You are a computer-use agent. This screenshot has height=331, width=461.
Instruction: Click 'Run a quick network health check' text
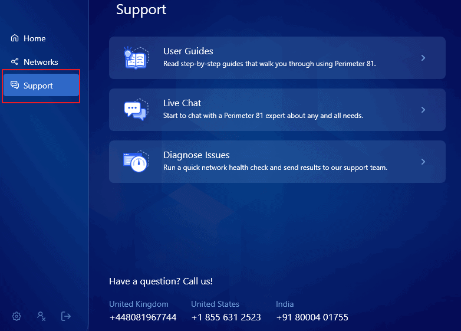tap(275, 168)
